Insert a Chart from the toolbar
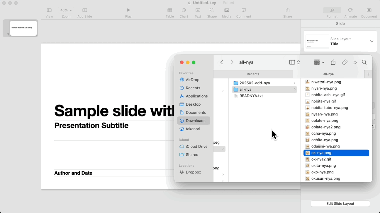 tap(184, 10)
